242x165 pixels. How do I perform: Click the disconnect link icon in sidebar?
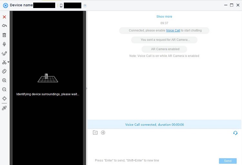[x=4, y=108]
